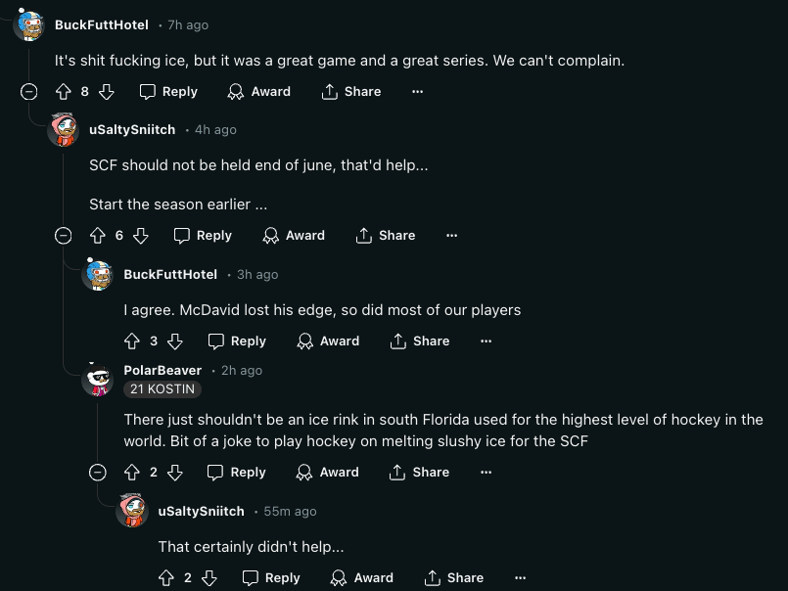This screenshot has height=591, width=788.
Task: Reply to "That certainly didn't help..." comment
Action: [271, 578]
